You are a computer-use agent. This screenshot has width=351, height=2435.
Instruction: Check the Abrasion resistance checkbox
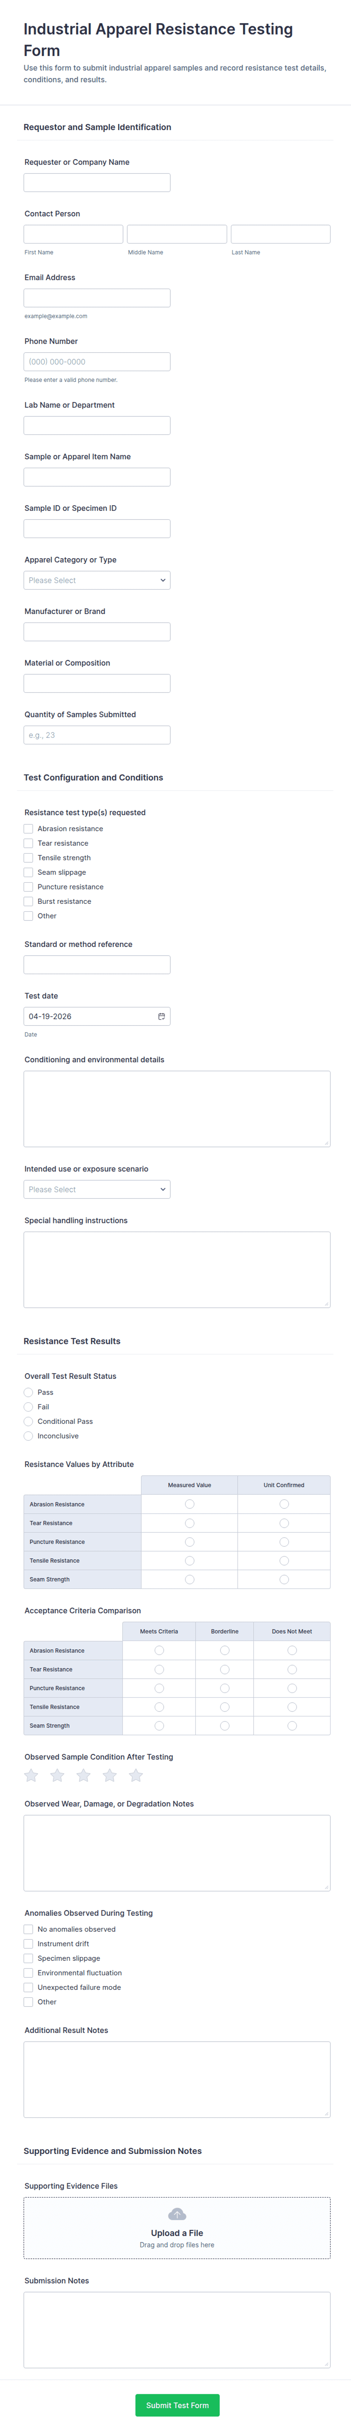coord(28,829)
